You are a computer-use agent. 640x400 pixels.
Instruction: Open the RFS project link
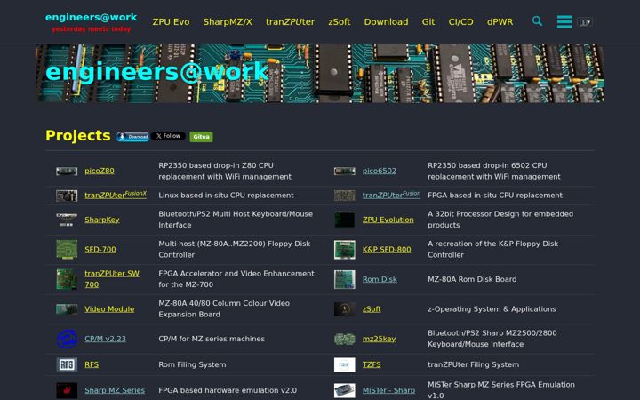92,364
